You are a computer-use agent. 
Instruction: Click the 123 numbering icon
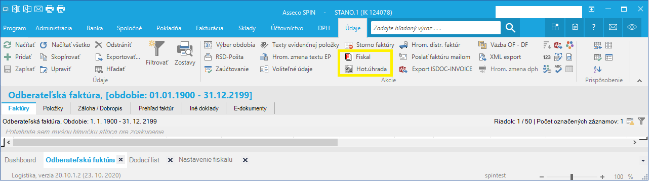point(547,57)
